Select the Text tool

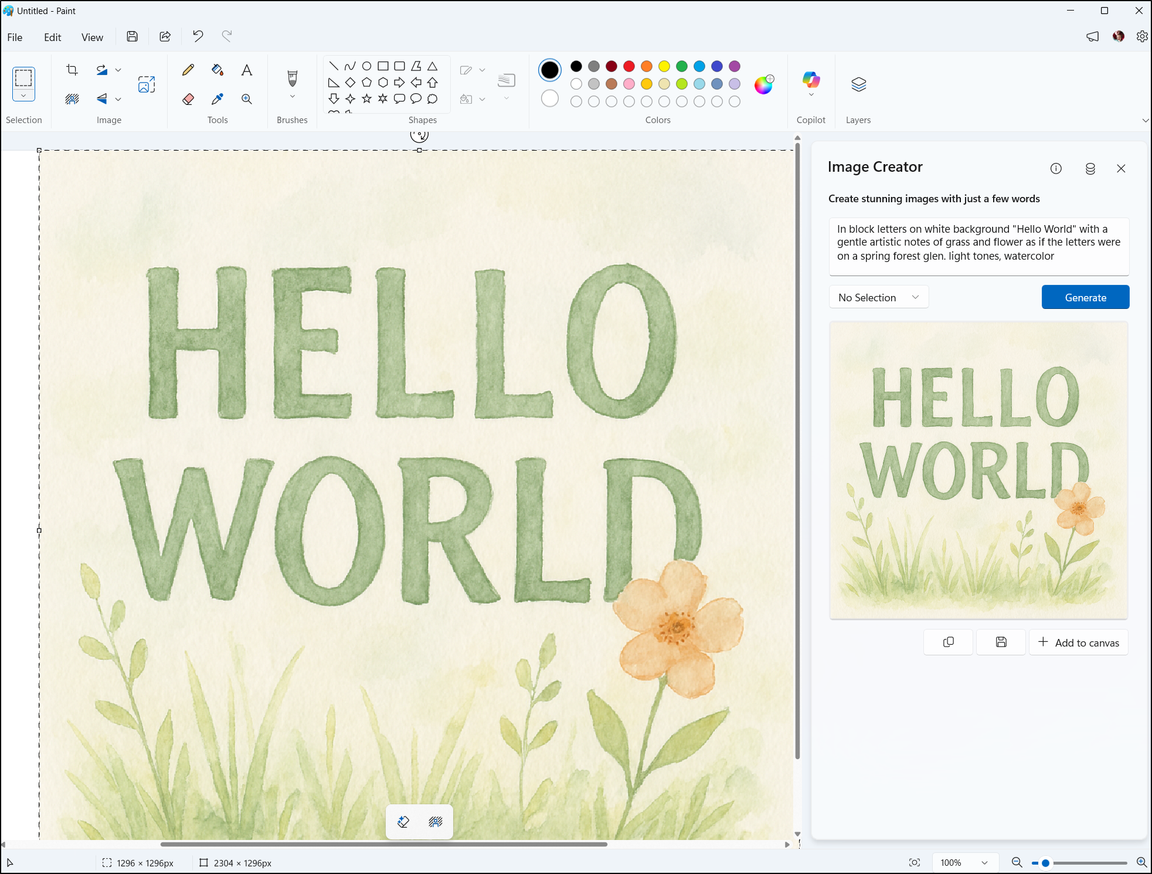click(x=247, y=70)
